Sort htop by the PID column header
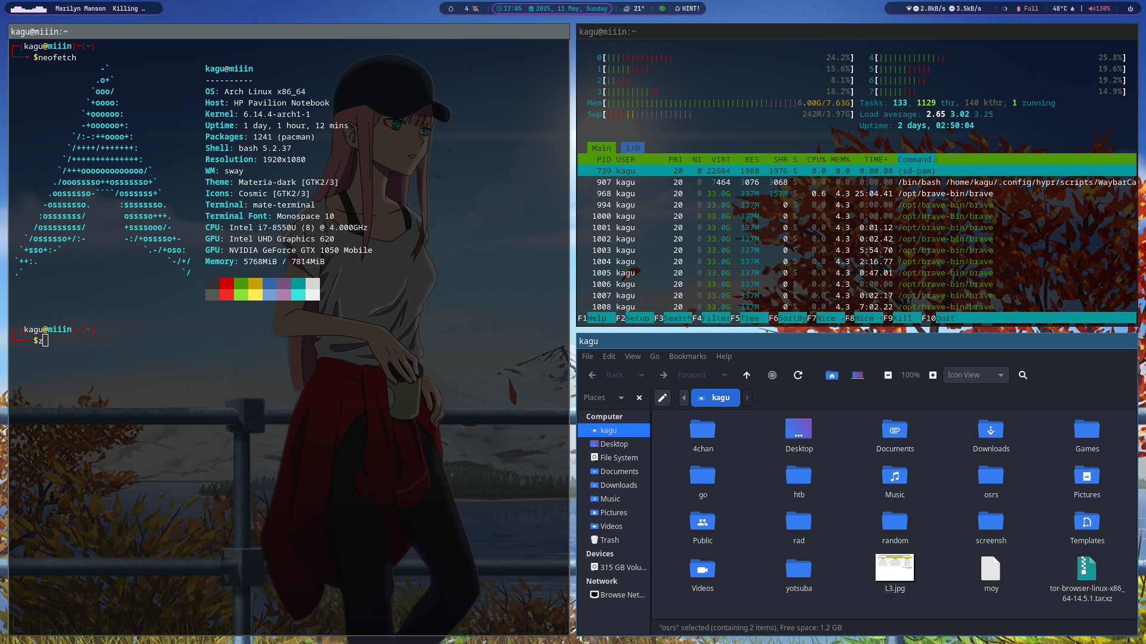 tap(604, 160)
